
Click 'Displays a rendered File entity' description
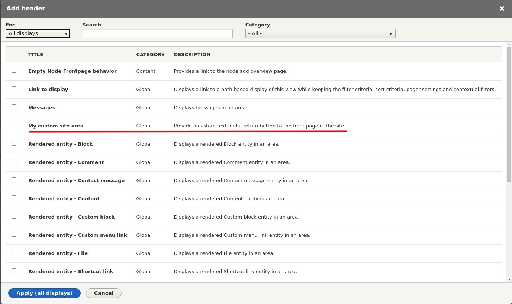coord(224,253)
